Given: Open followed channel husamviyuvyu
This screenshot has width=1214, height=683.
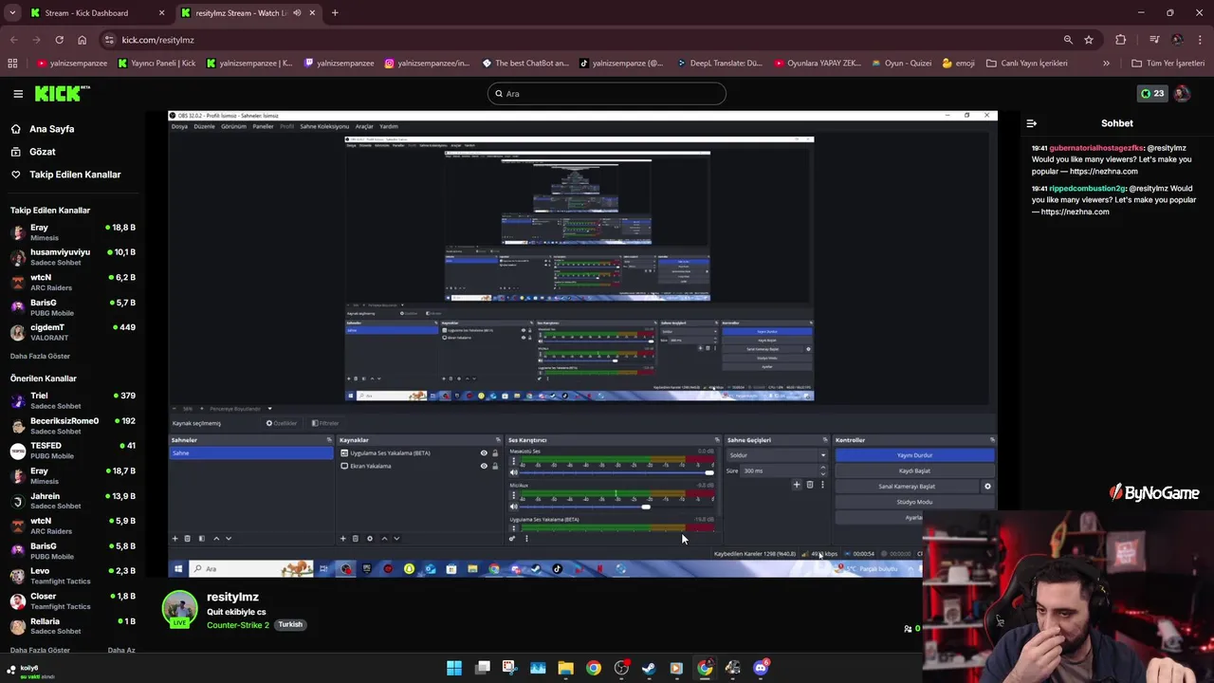Looking at the screenshot, I should point(73,257).
